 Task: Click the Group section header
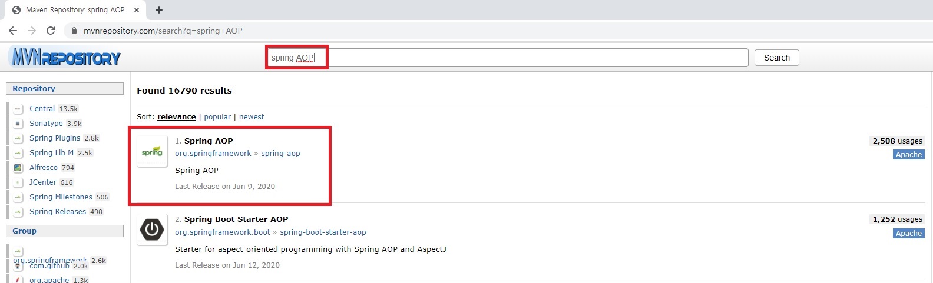[x=65, y=231]
